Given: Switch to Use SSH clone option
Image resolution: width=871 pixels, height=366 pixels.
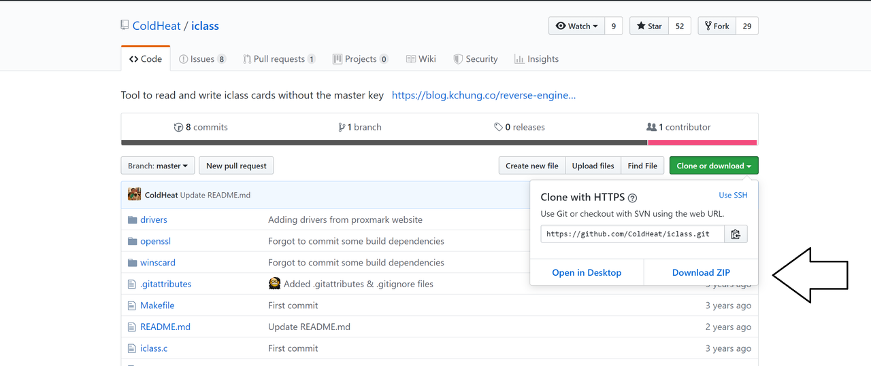Looking at the screenshot, I should [x=733, y=195].
